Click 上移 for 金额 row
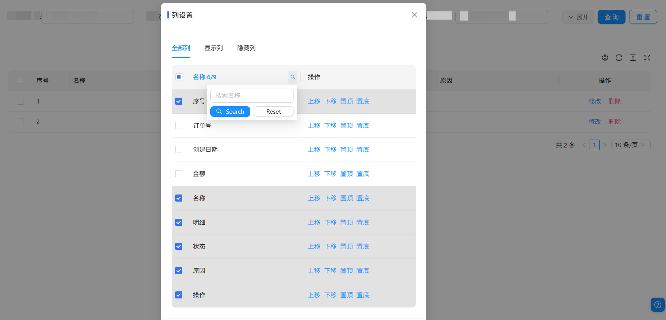 point(314,174)
